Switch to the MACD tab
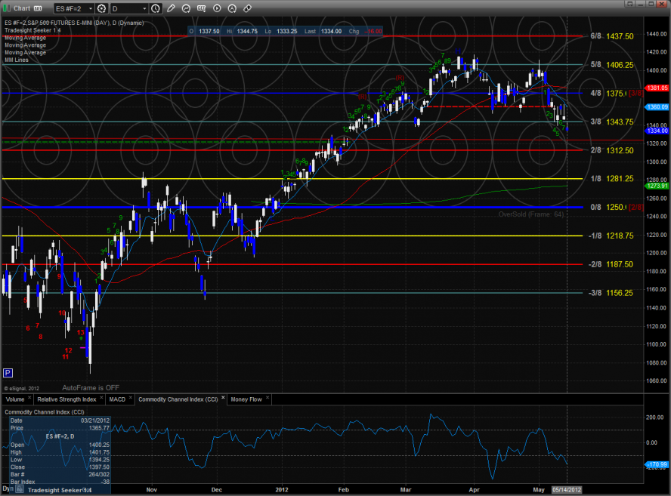671x496 pixels. tap(117, 399)
